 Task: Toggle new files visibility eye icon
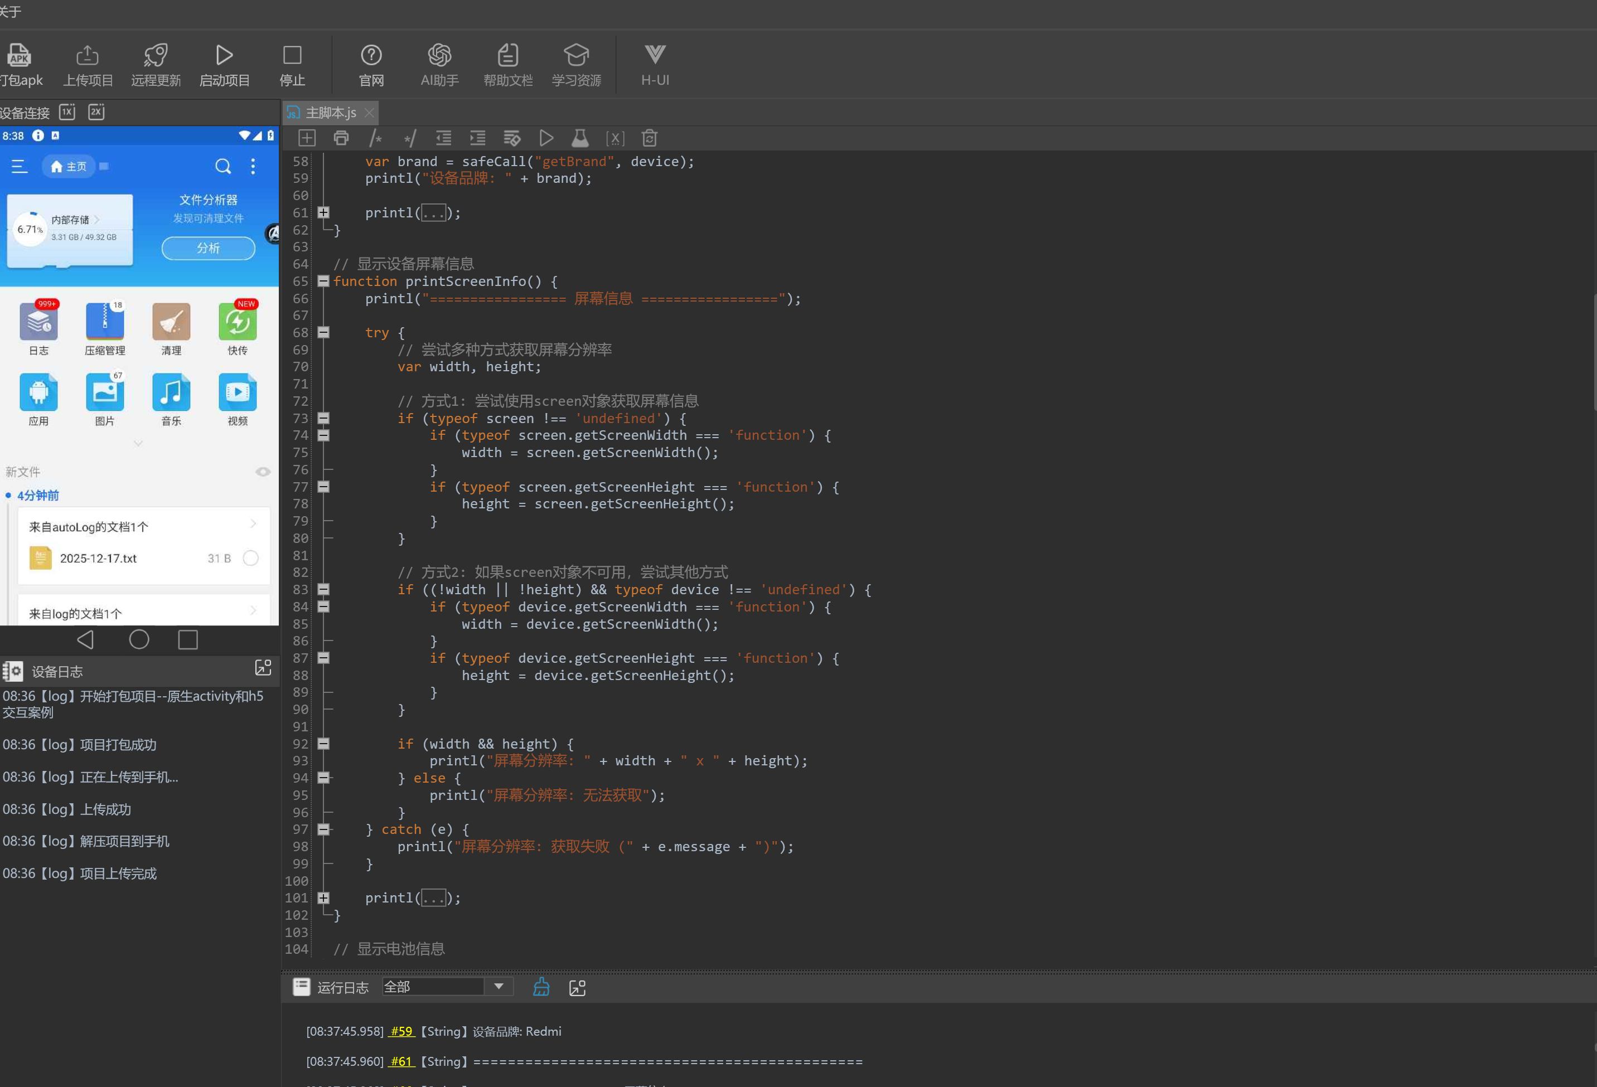click(x=263, y=472)
